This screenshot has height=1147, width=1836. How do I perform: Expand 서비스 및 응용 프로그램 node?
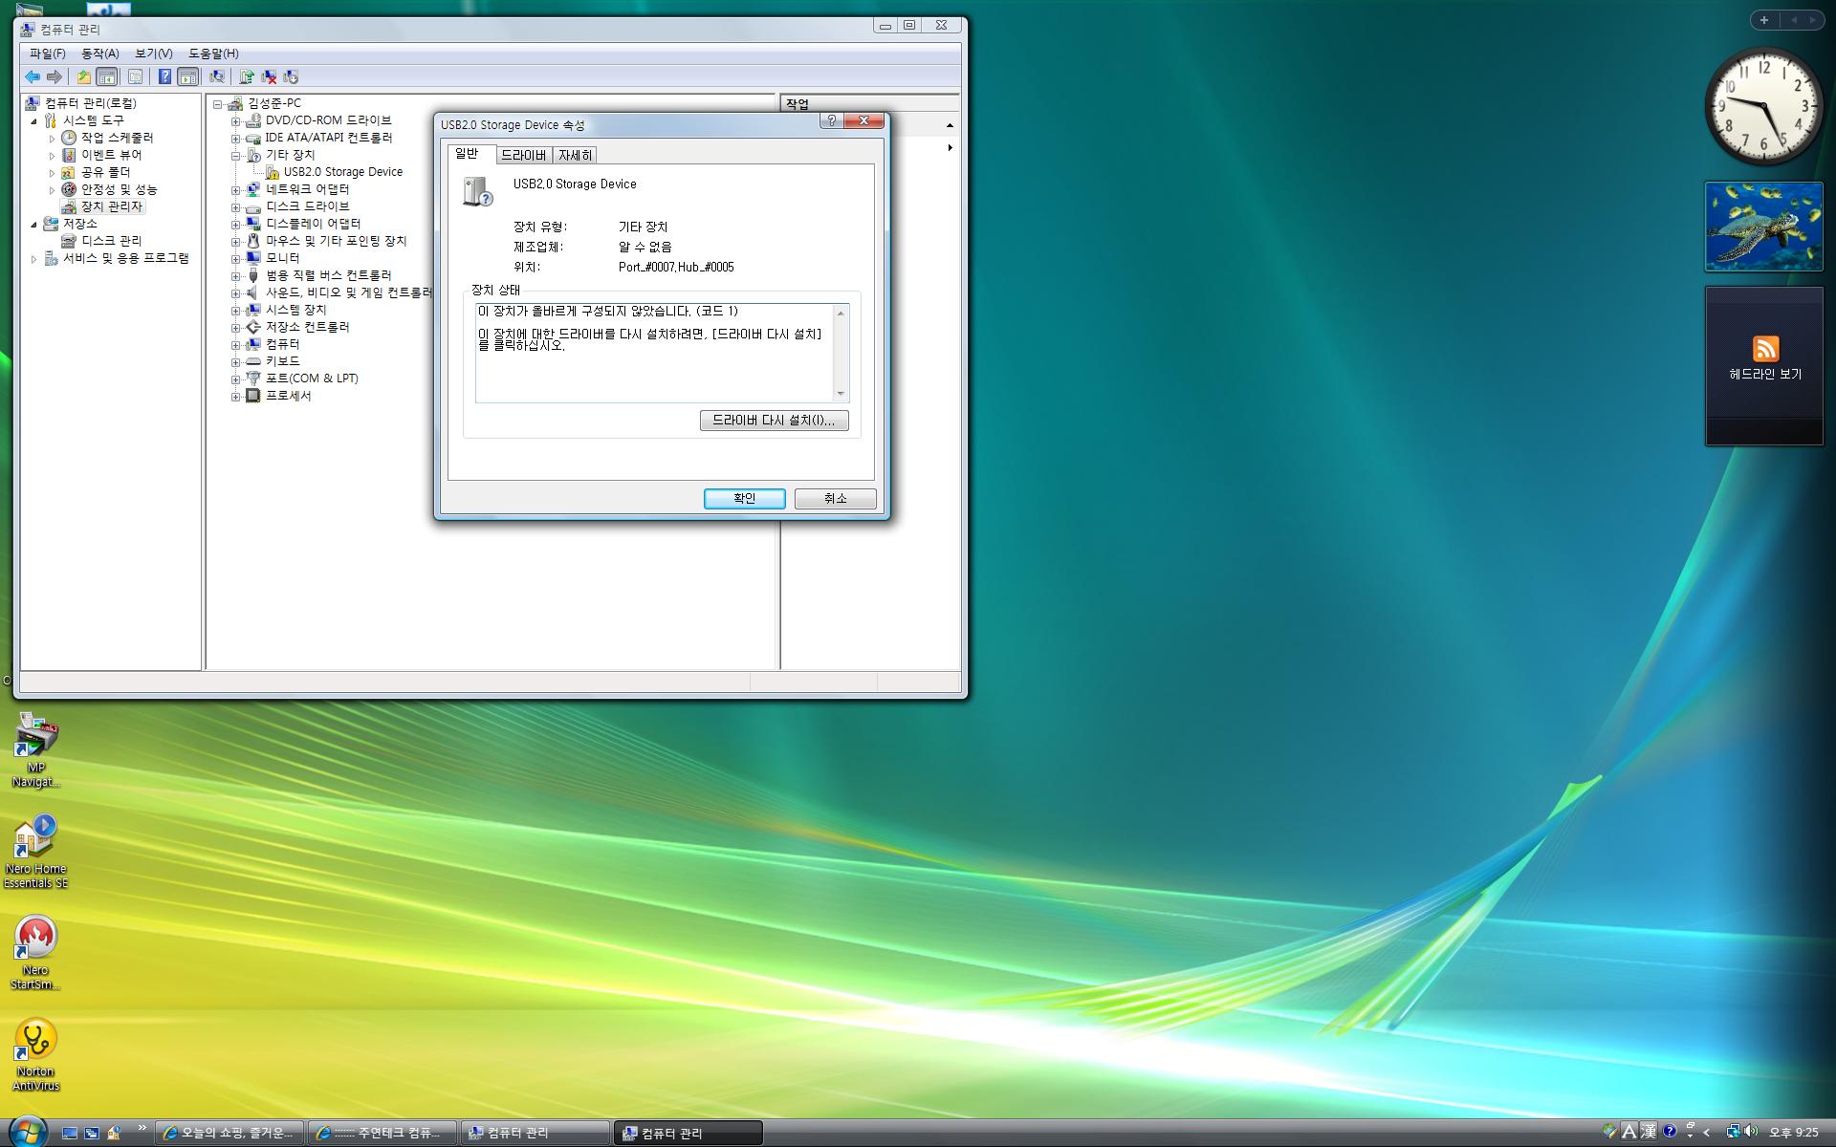(33, 259)
